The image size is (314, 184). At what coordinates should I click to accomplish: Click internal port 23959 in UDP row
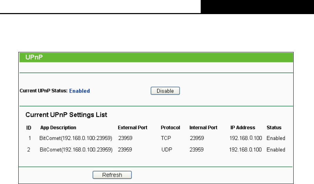click(x=197, y=150)
